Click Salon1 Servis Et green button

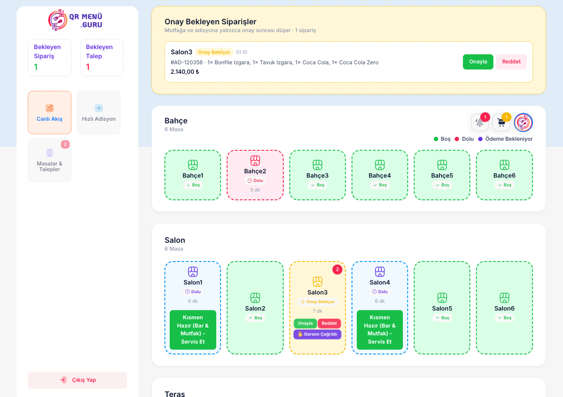pyautogui.click(x=193, y=330)
